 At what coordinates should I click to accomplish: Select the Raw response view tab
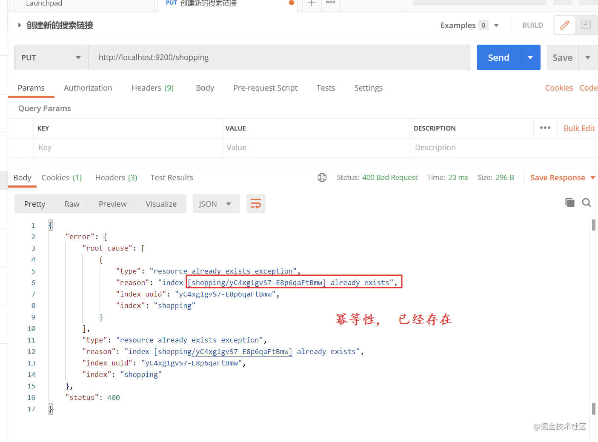[x=72, y=204]
